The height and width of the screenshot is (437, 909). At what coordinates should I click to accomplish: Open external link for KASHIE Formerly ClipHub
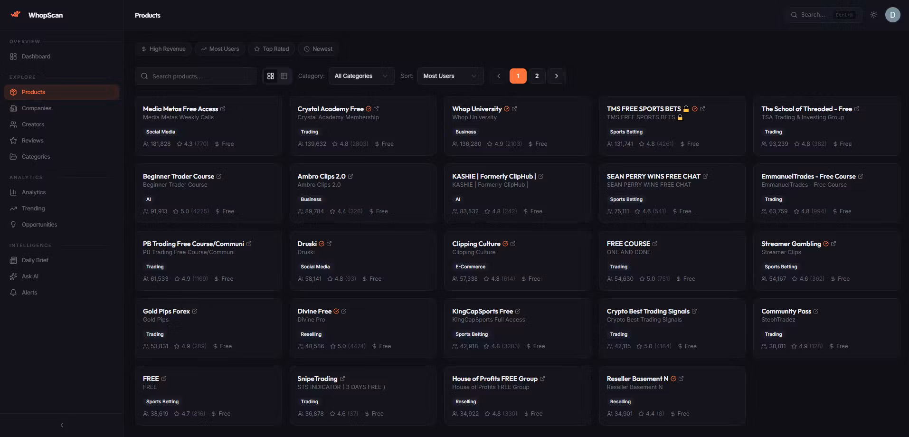541,176
